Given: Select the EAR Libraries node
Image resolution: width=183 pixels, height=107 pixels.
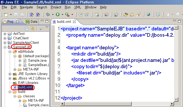Looking at the screenshot, I should [x=28, y=83].
